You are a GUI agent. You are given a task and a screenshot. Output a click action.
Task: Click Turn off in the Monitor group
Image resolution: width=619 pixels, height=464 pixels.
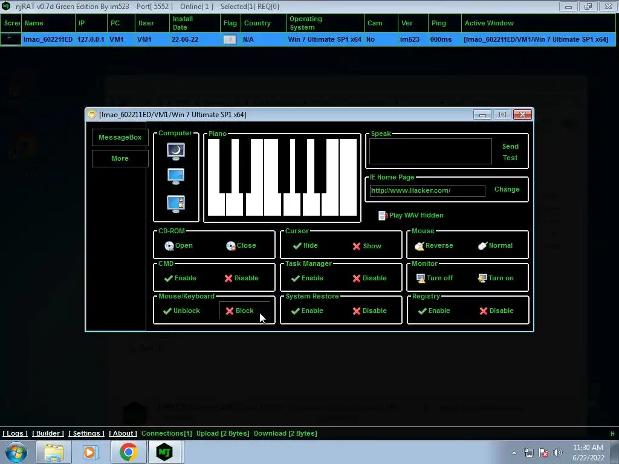[x=434, y=278]
